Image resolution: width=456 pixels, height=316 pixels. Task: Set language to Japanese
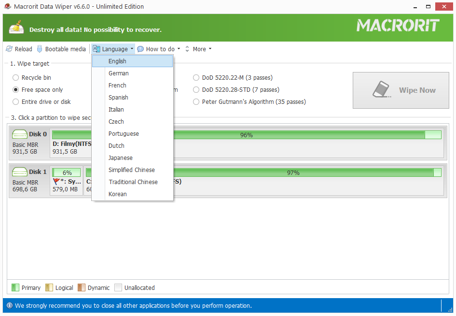pos(133,158)
